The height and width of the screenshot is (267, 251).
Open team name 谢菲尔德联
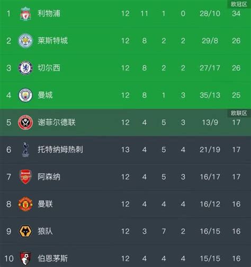point(57,122)
